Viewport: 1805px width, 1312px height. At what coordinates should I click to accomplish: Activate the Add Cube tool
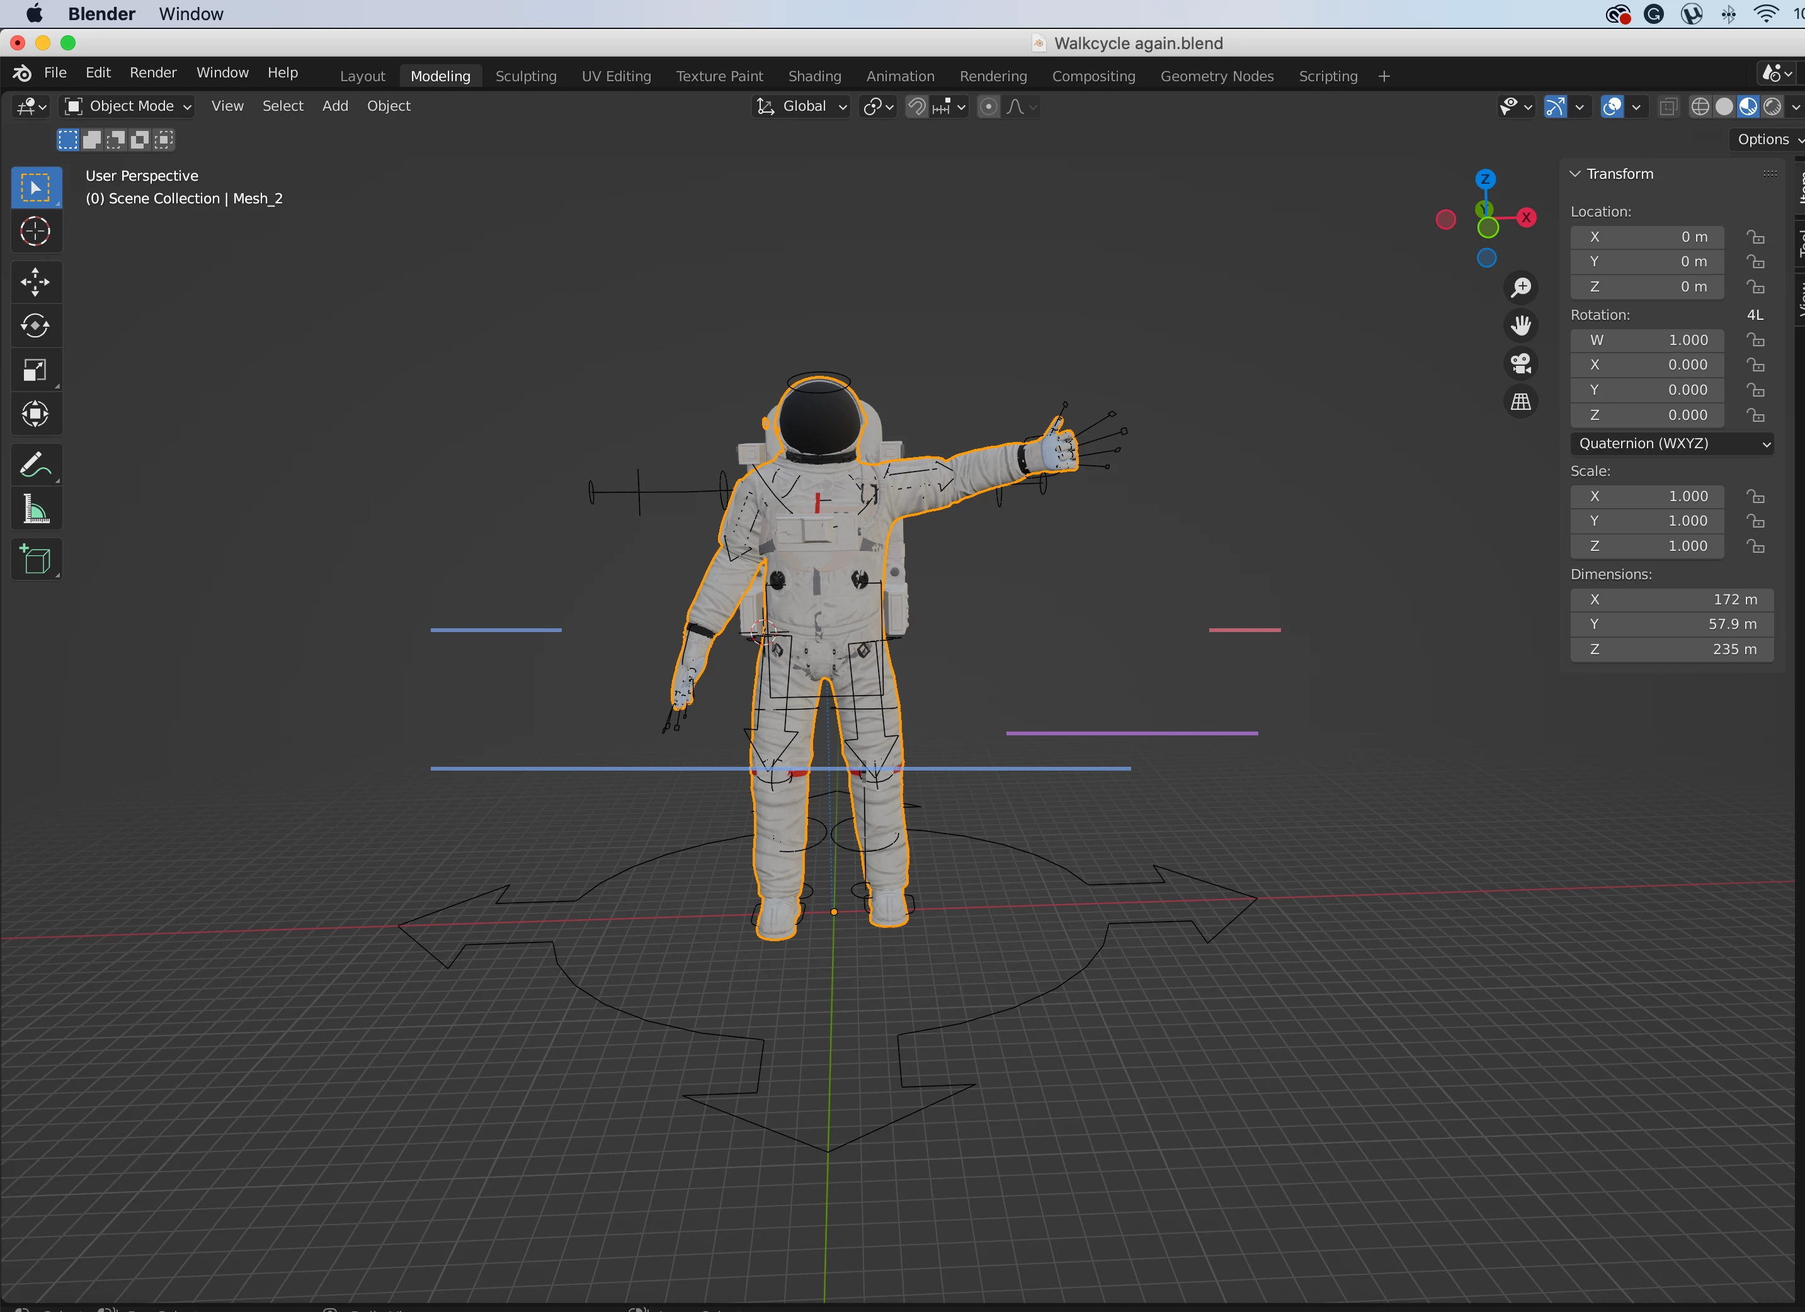click(35, 559)
